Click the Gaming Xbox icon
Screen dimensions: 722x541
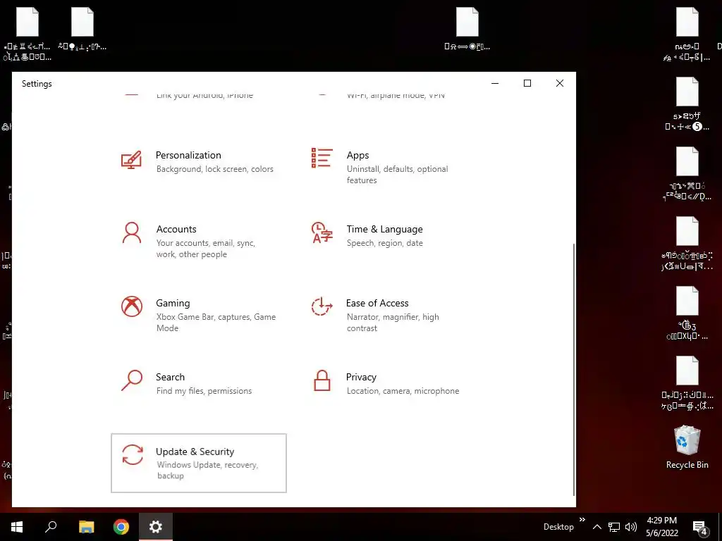132,306
